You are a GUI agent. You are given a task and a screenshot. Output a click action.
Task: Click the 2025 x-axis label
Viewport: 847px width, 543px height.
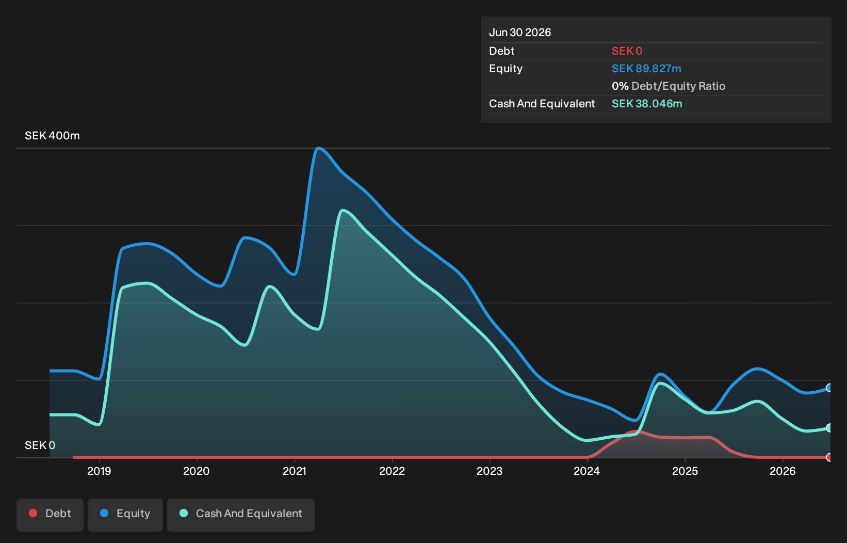685,471
